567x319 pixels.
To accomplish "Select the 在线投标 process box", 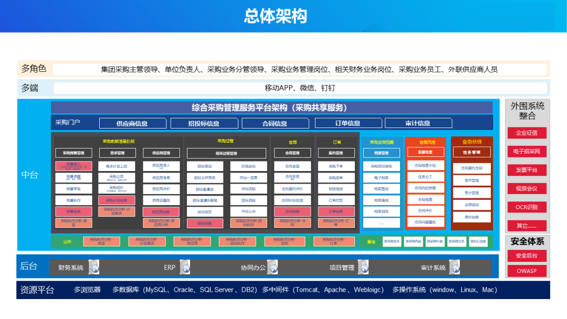I will pyautogui.click(x=248, y=166).
